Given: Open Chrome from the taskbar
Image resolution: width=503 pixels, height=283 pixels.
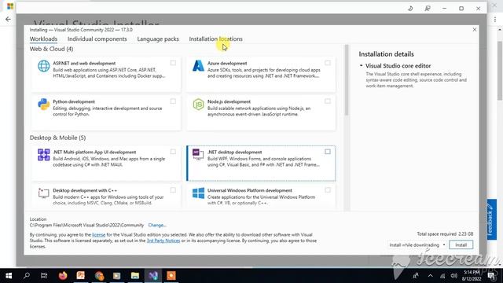Looking at the screenshot, I should (x=99, y=276).
